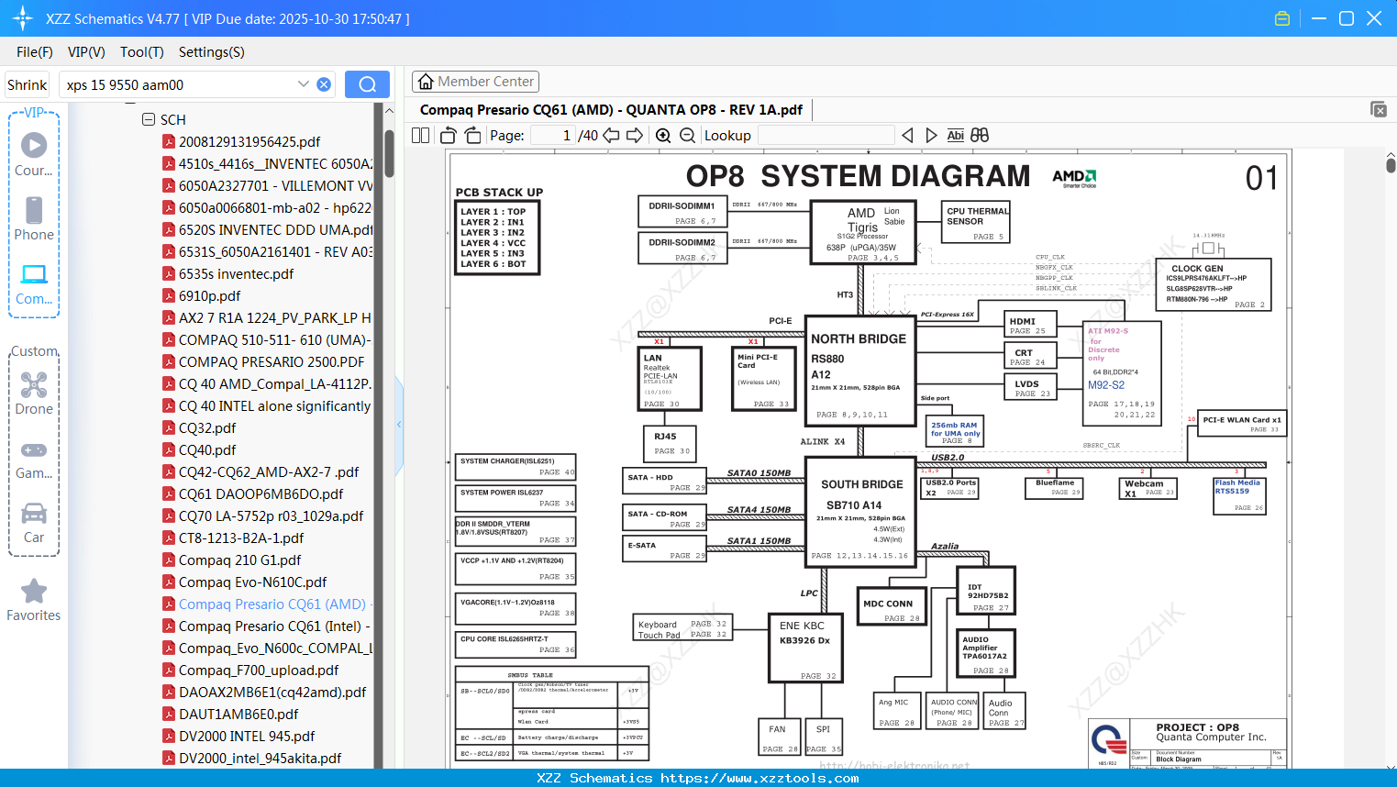Screen dimensions: 1397x787
Task: Find next lookup match triangle
Action: pyautogui.click(x=931, y=135)
